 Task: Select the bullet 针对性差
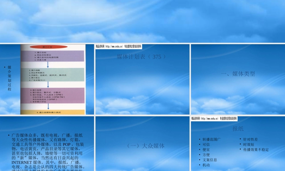coord(251,139)
